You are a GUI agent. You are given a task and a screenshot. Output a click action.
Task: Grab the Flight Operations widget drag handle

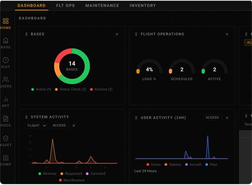click(x=136, y=34)
